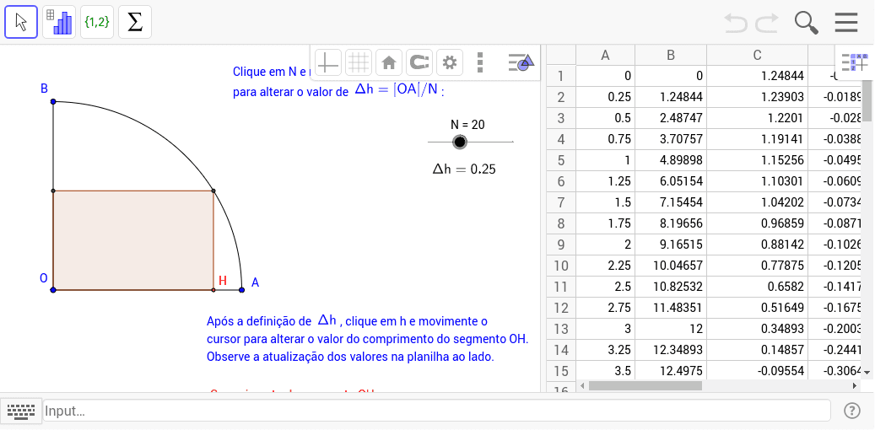
Task: Select row 10 header
Action: [x=561, y=266]
